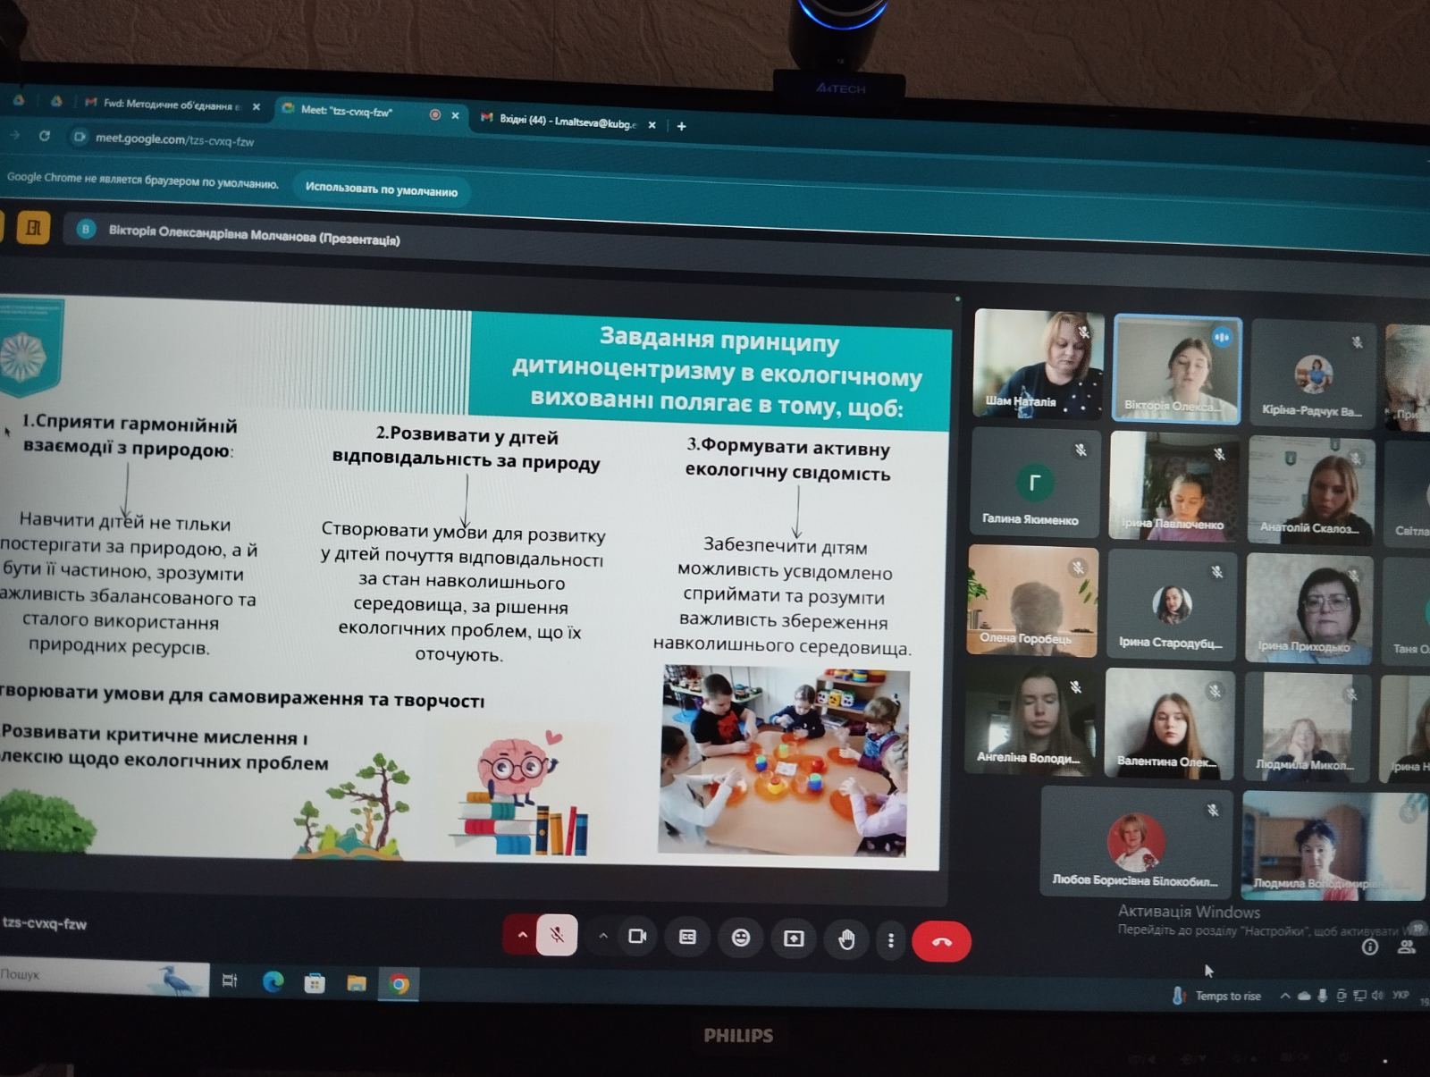
Task: Reload the page in Chrome
Action: [x=45, y=136]
